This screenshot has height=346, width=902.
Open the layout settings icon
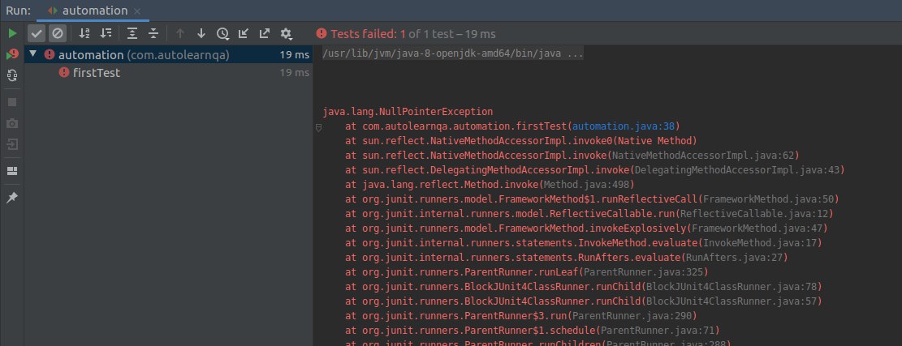12,171
